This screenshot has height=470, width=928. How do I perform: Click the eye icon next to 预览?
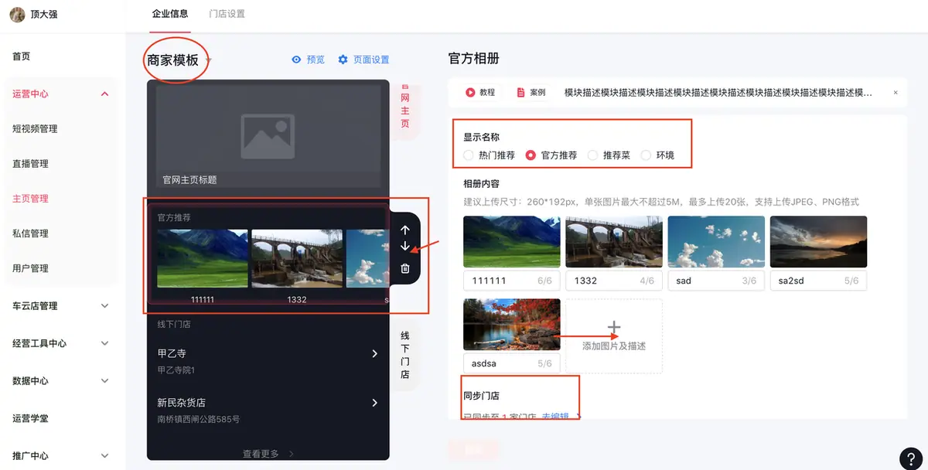pos(296,60)
